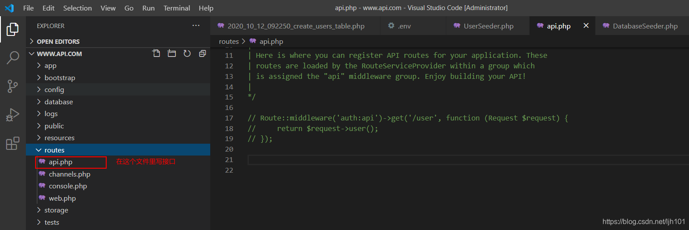Open Run and Debug view icon

point(13,115)
